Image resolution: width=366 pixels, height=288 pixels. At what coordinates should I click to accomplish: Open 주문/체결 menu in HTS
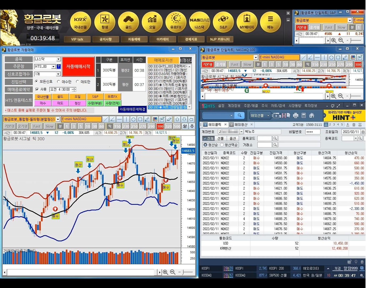251,106
